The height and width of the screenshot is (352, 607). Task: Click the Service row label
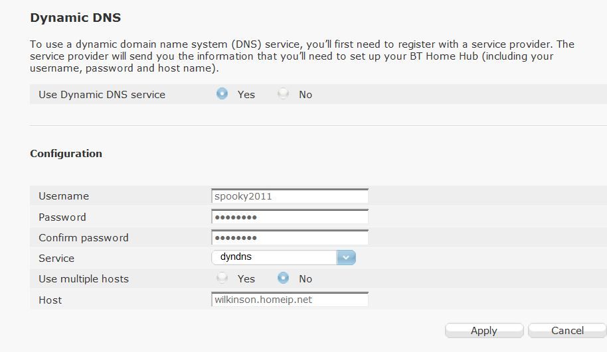[56, 258]
